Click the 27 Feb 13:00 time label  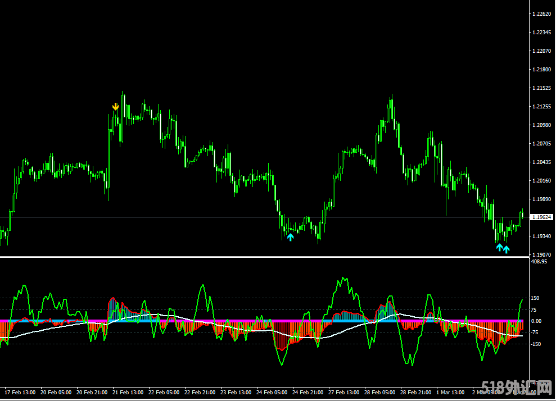point(343,393)
